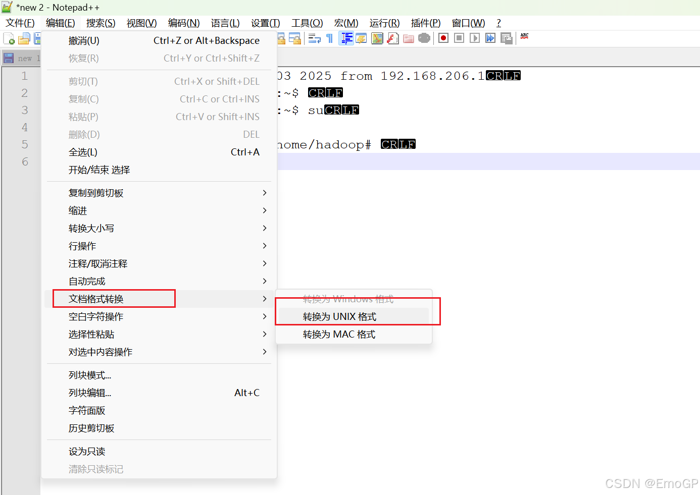Click the save recorded macro icon

506,38
